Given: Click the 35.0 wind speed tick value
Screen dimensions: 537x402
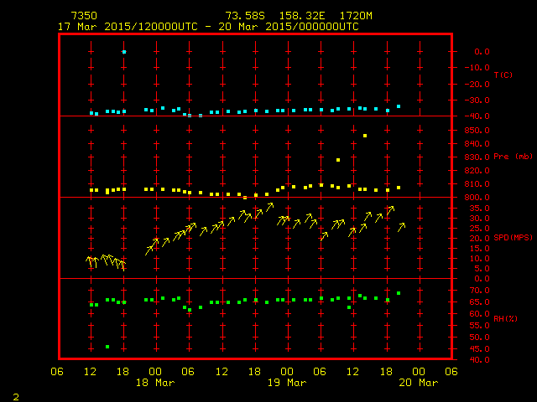Looking at the screenshot, I should tap(476, 208).
